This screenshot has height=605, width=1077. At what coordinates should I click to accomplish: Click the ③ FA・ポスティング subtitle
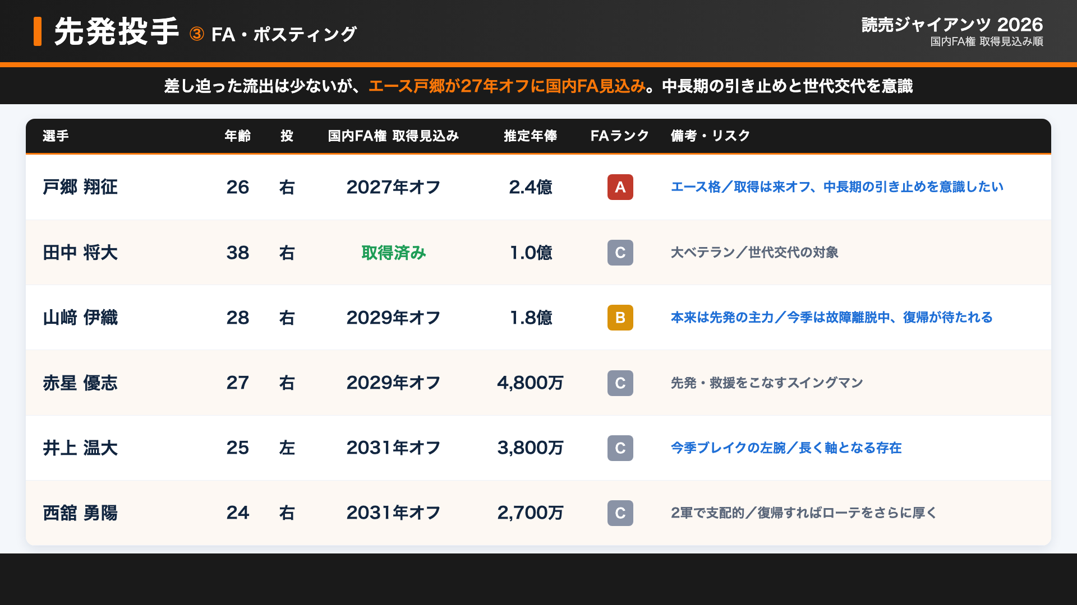pyautogui.click(x=273, y=35)
